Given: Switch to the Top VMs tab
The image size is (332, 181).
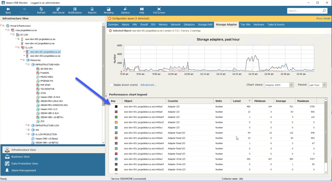Looking at the screenshot, I should point(245,25).
